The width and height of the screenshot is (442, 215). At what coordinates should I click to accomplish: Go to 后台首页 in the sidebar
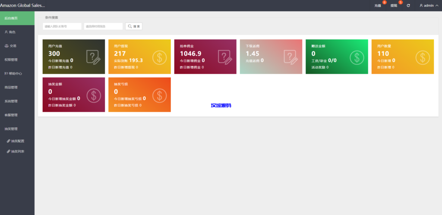click(x=17, y=18)
